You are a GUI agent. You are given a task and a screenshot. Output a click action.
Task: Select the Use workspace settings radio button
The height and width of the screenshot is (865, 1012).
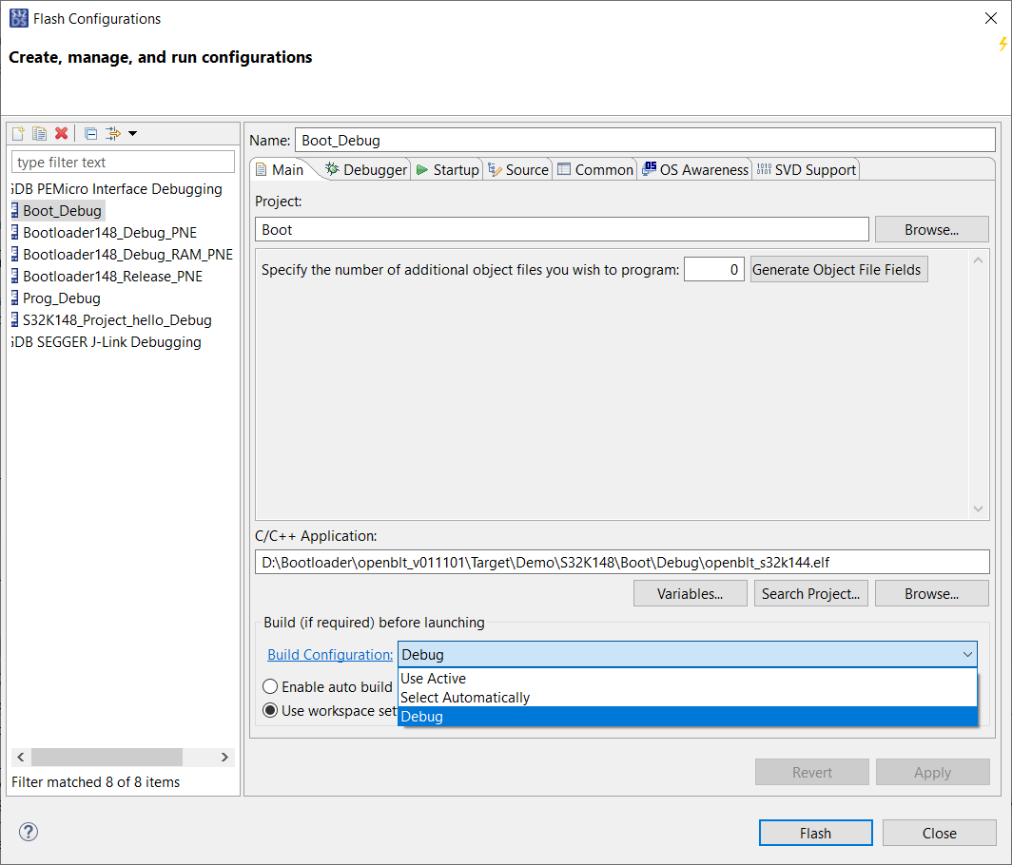[270, 711]
